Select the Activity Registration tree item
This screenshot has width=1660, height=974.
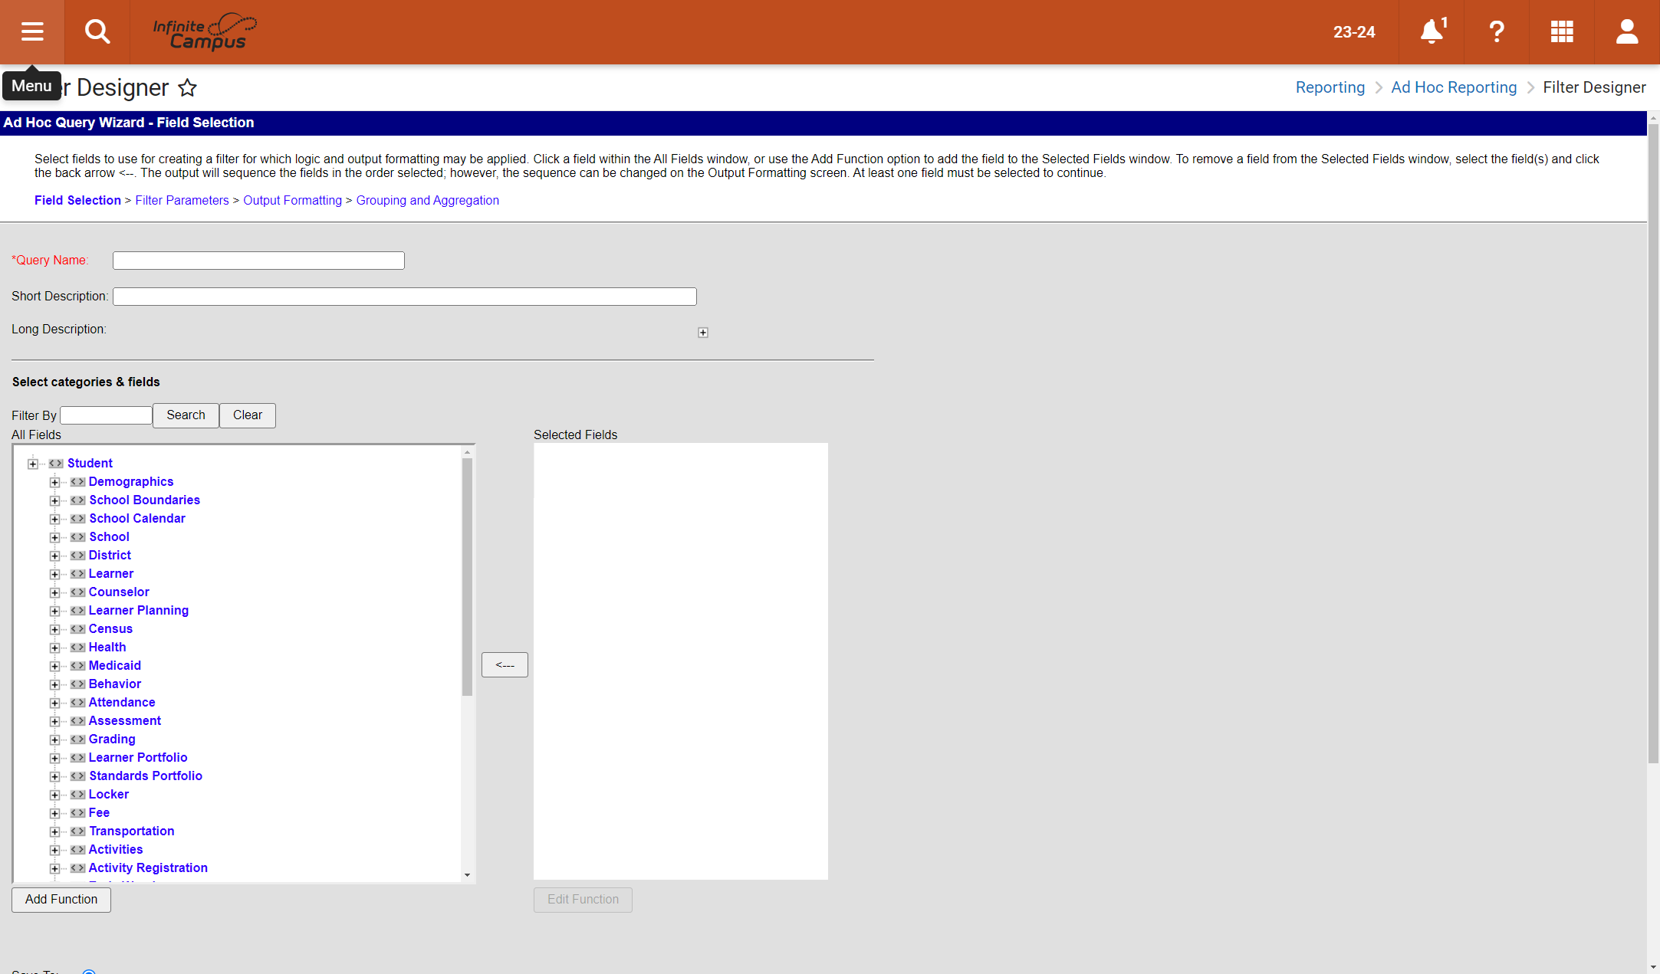click(x=148, y=868)
